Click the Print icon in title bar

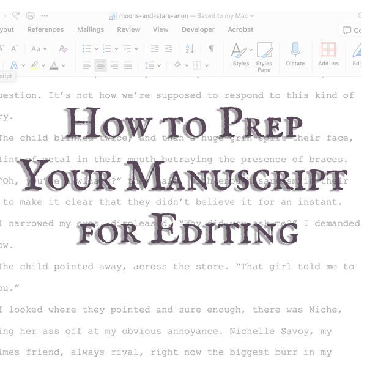point(30,16)
